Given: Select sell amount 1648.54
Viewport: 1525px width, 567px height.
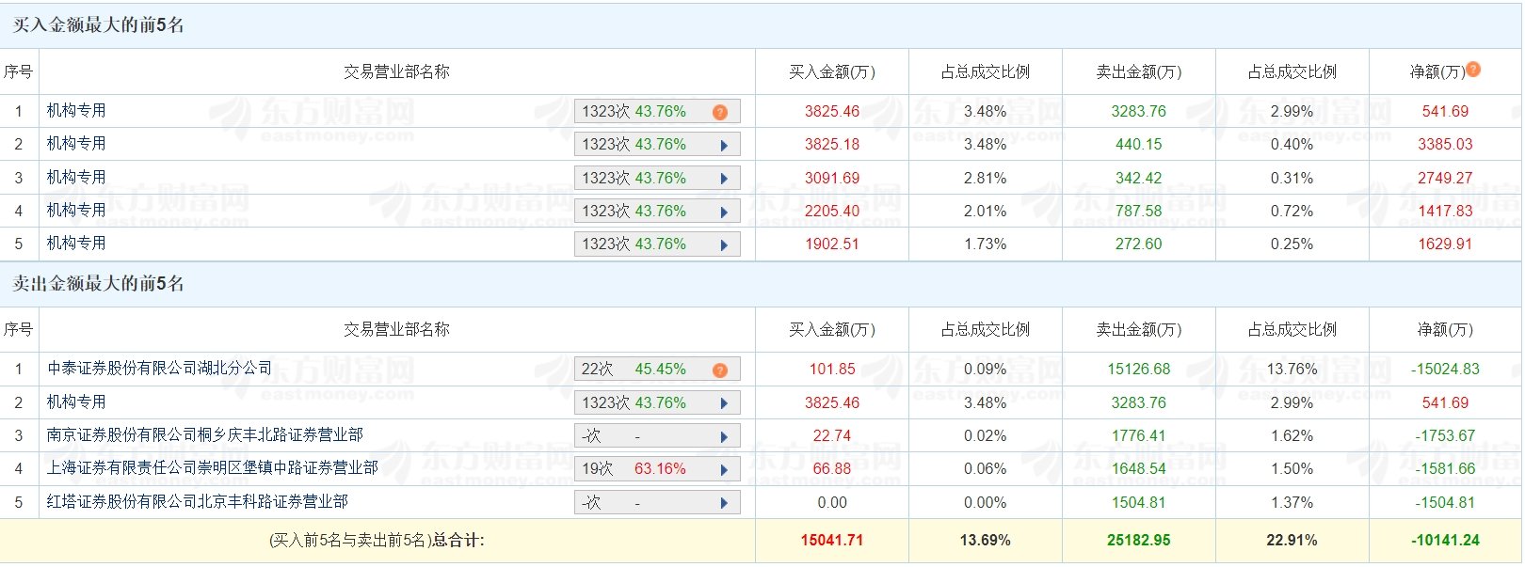Looking at the screenshot, I should coord(1139,468).
